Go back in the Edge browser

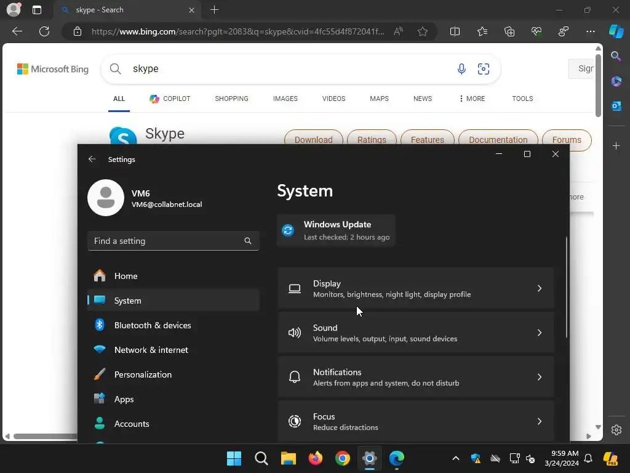[x=17, y=31]
